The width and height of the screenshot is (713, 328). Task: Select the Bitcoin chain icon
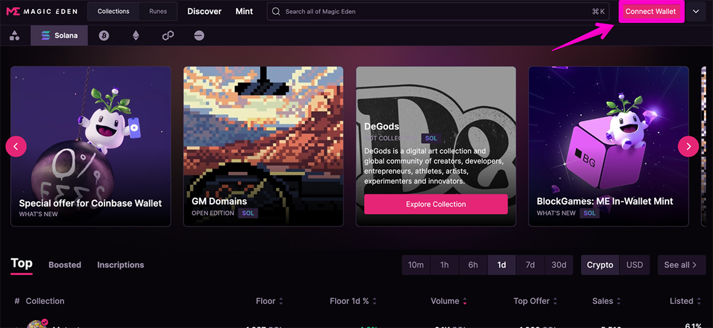tap(104, 36)
